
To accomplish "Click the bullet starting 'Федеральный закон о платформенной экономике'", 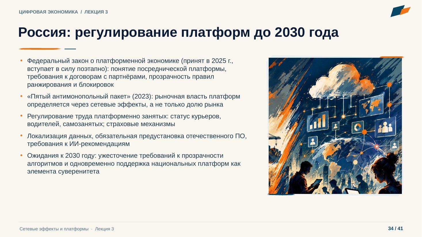I will 130,73.
